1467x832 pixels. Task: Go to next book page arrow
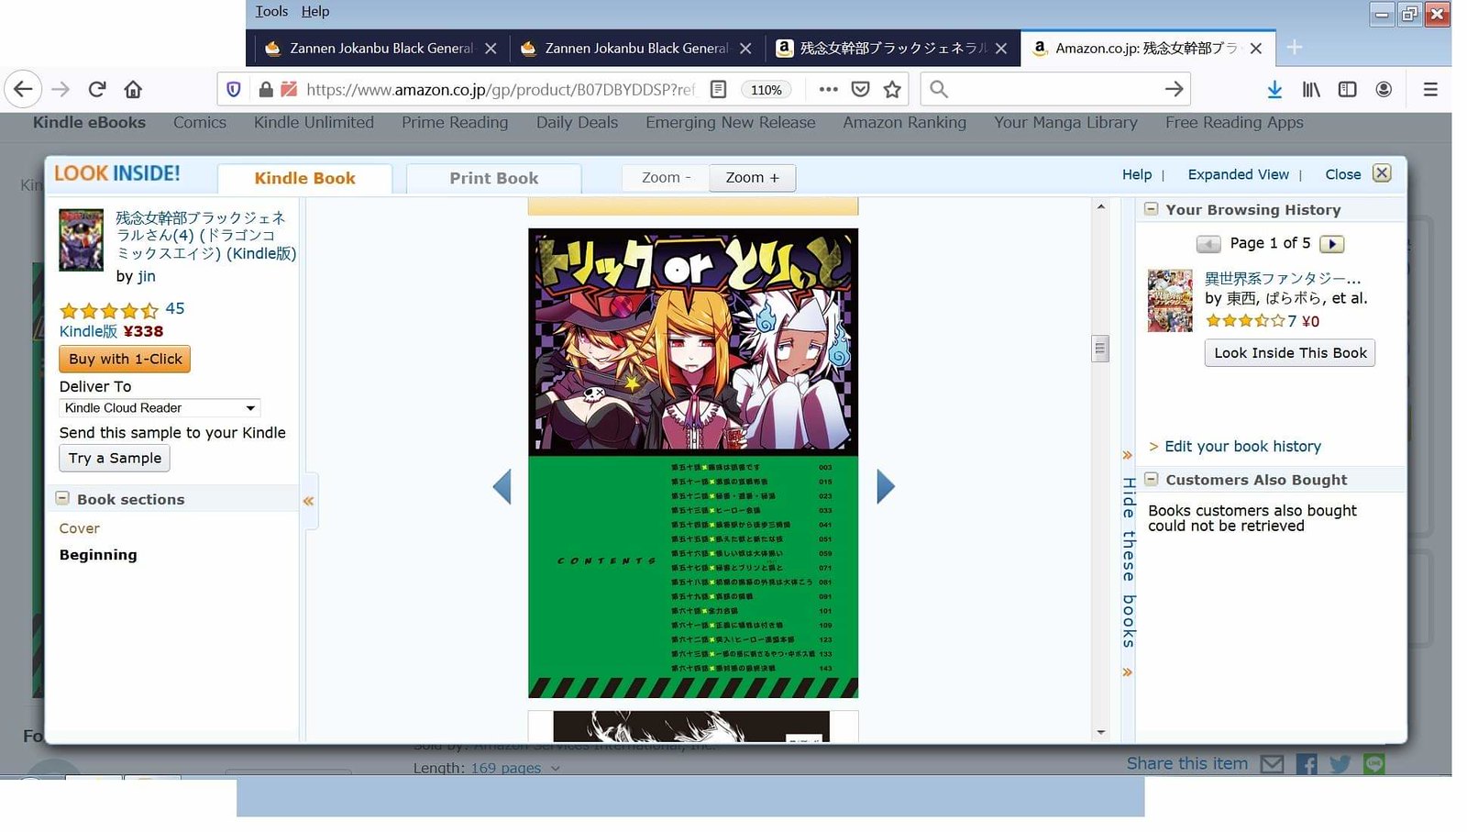[x=885, y=486]
